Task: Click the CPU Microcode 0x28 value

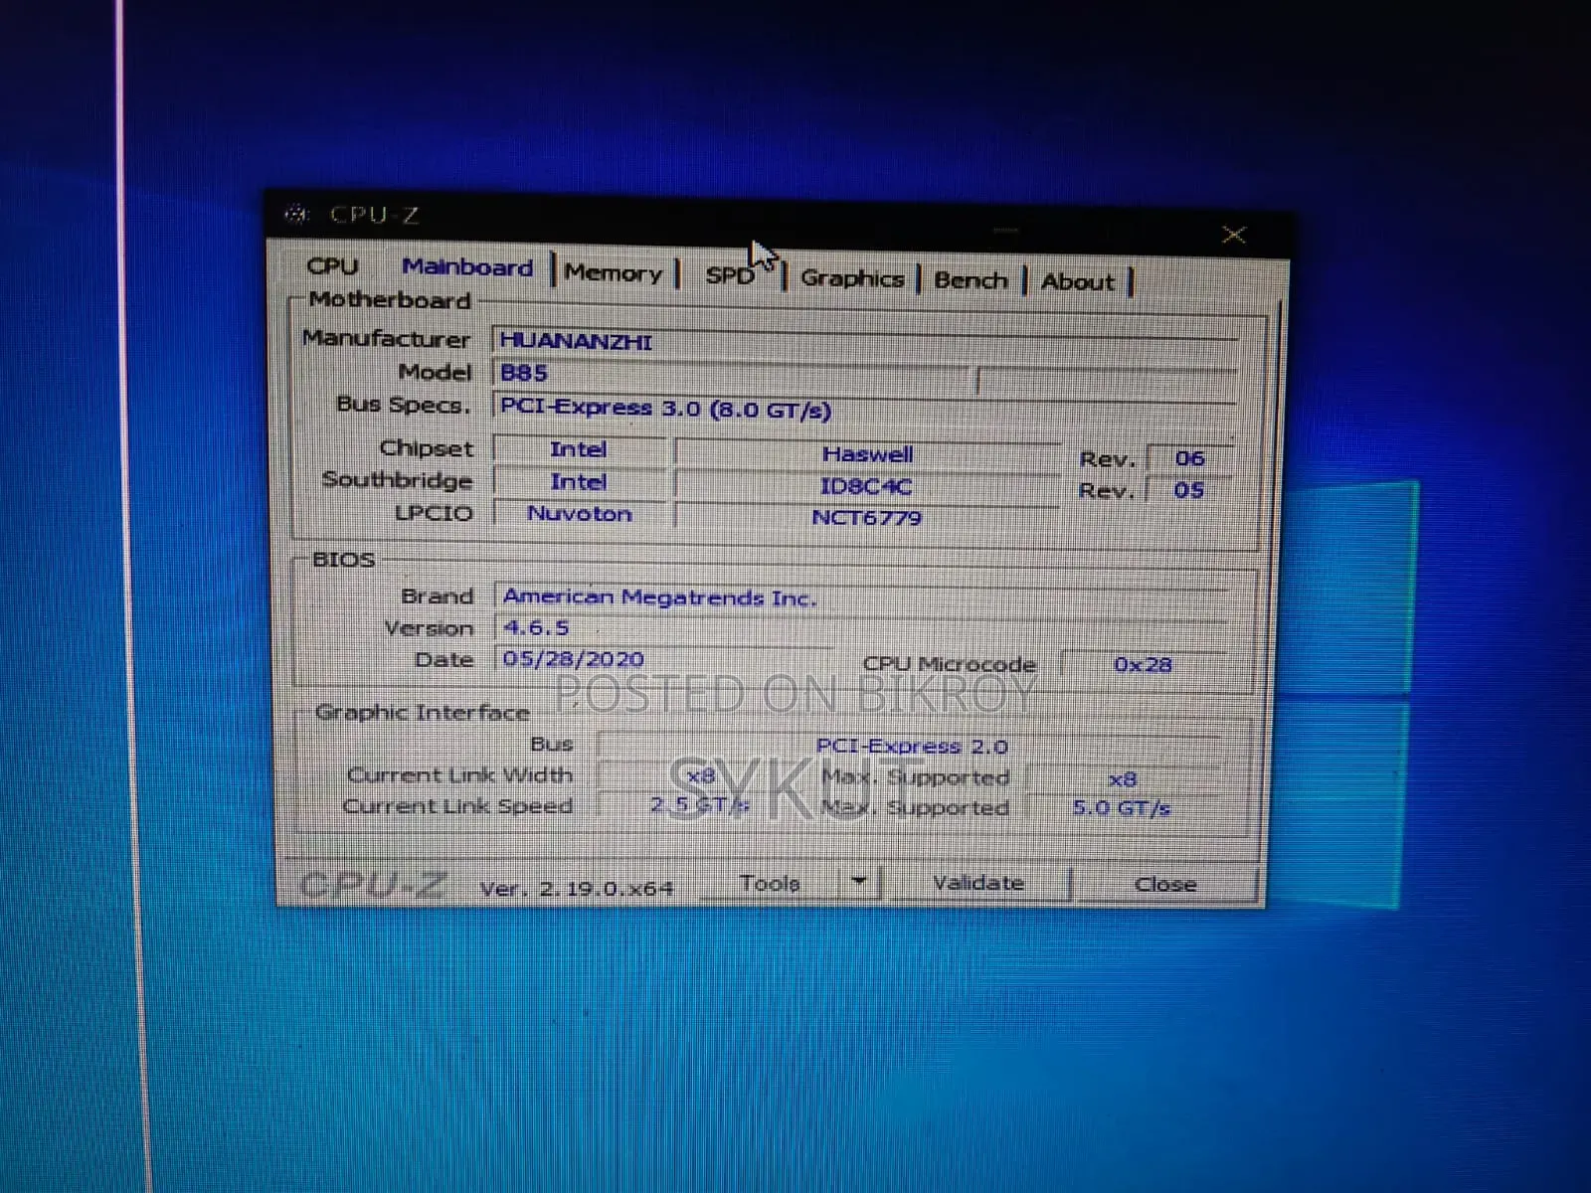Action: 1144,665
